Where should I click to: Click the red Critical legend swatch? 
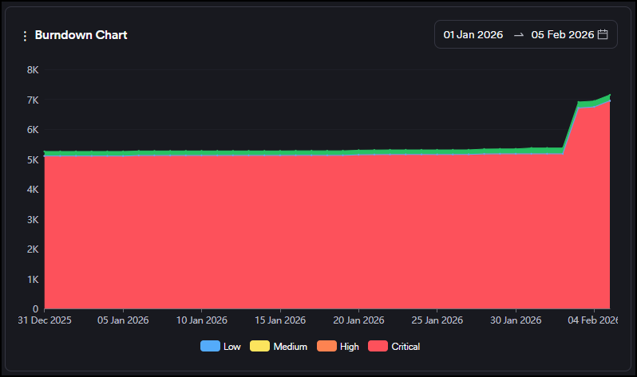point(378,347)
